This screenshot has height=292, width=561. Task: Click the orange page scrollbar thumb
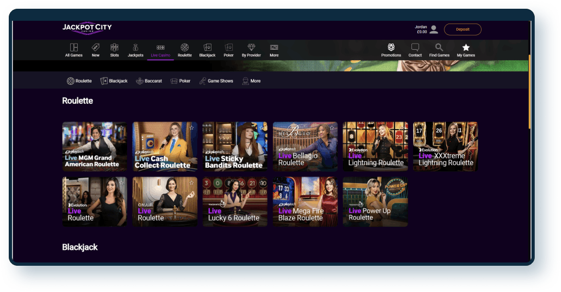529,92
